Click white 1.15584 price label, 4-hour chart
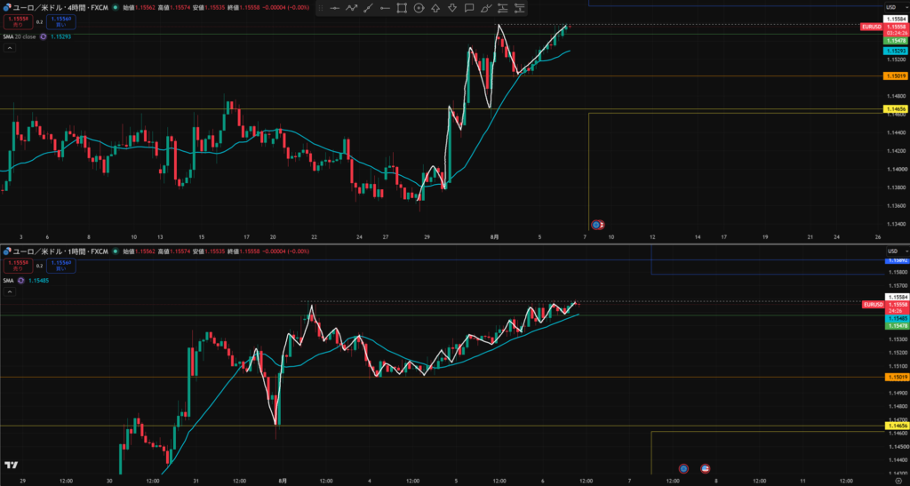The height and width of the screenshot is (486, 910). pyautogui.click(x=895, y=20)
